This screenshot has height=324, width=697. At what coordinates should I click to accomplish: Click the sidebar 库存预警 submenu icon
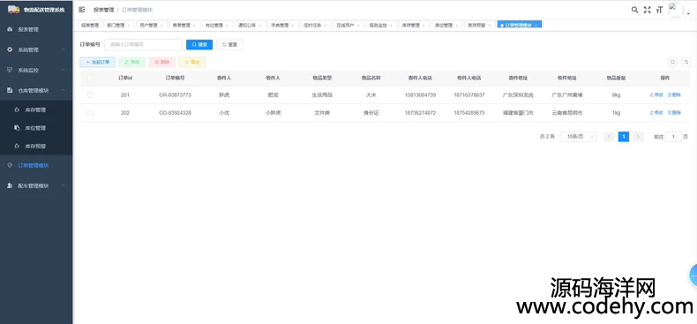[17, 146]
